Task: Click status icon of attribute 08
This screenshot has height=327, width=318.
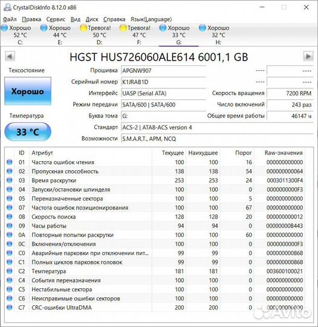Action: tap(10, 216)
